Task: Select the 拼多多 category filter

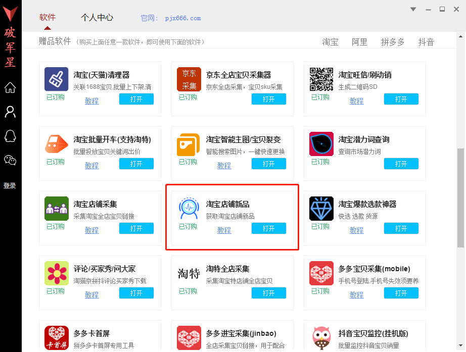Action: [393, 42]
